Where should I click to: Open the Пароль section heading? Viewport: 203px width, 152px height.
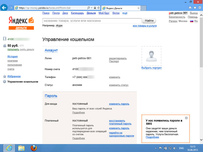[51, 96]
